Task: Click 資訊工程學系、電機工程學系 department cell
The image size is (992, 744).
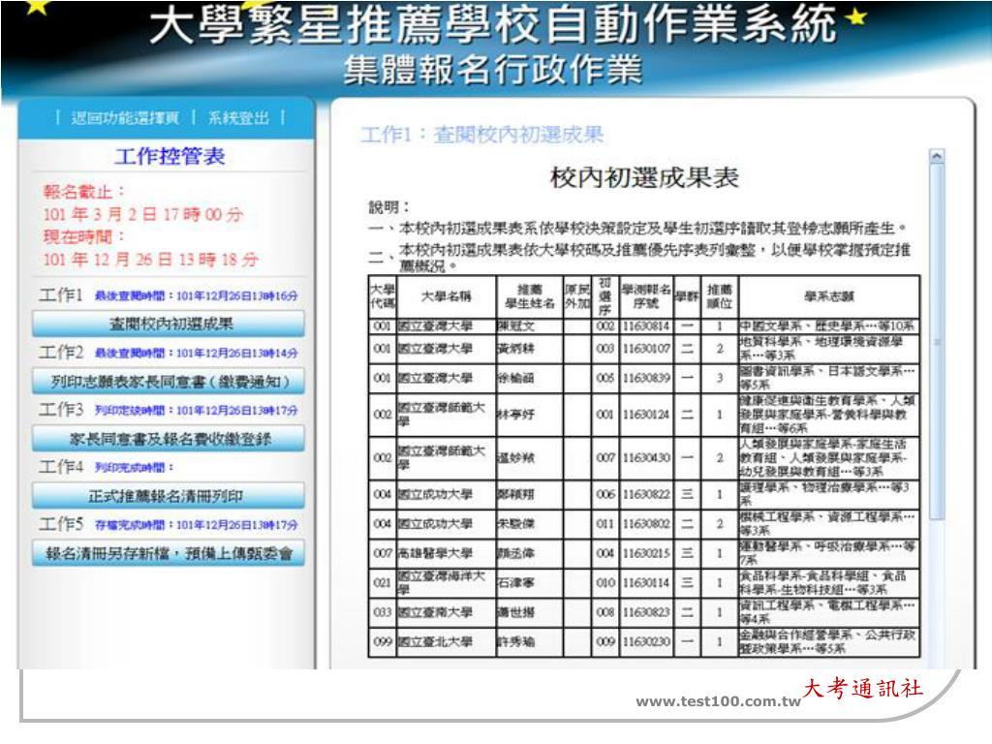Action: [829, 612]
